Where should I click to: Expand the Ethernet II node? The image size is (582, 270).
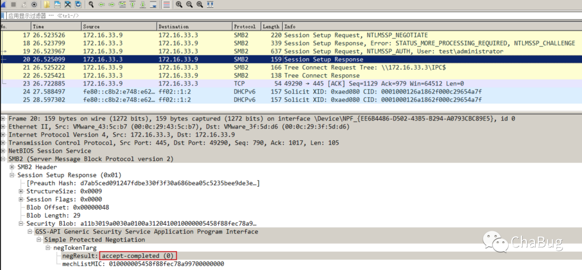pyautogui.click(x=3, y=127)
